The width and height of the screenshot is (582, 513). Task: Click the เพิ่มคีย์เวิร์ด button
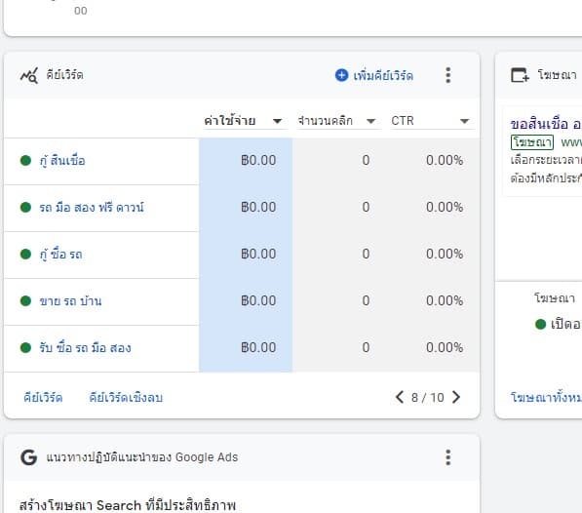[374, 75]
